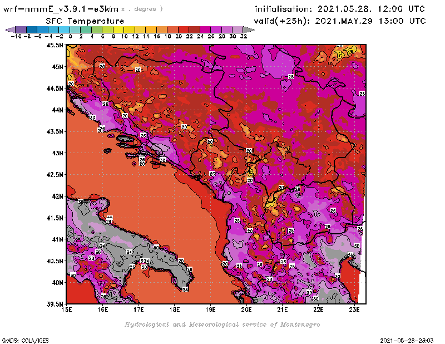Click the 'initialisation: 2021.05.28. 12:00 UTC' line
The image size is (445, 344).
(x=340, y=9)
